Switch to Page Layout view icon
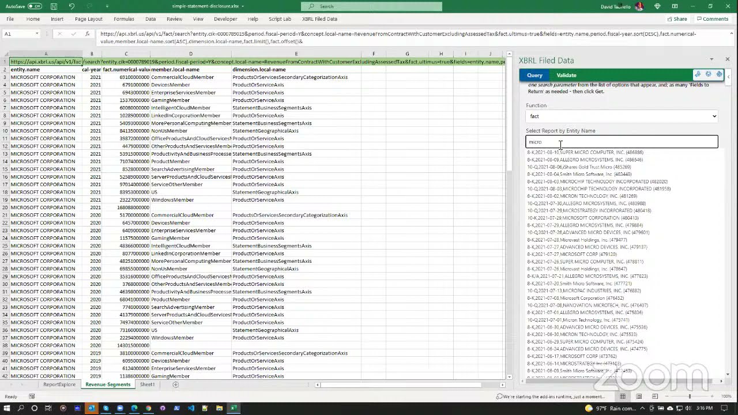The height and width of the screenshot is (415, 738). click(x=639, y=397)
